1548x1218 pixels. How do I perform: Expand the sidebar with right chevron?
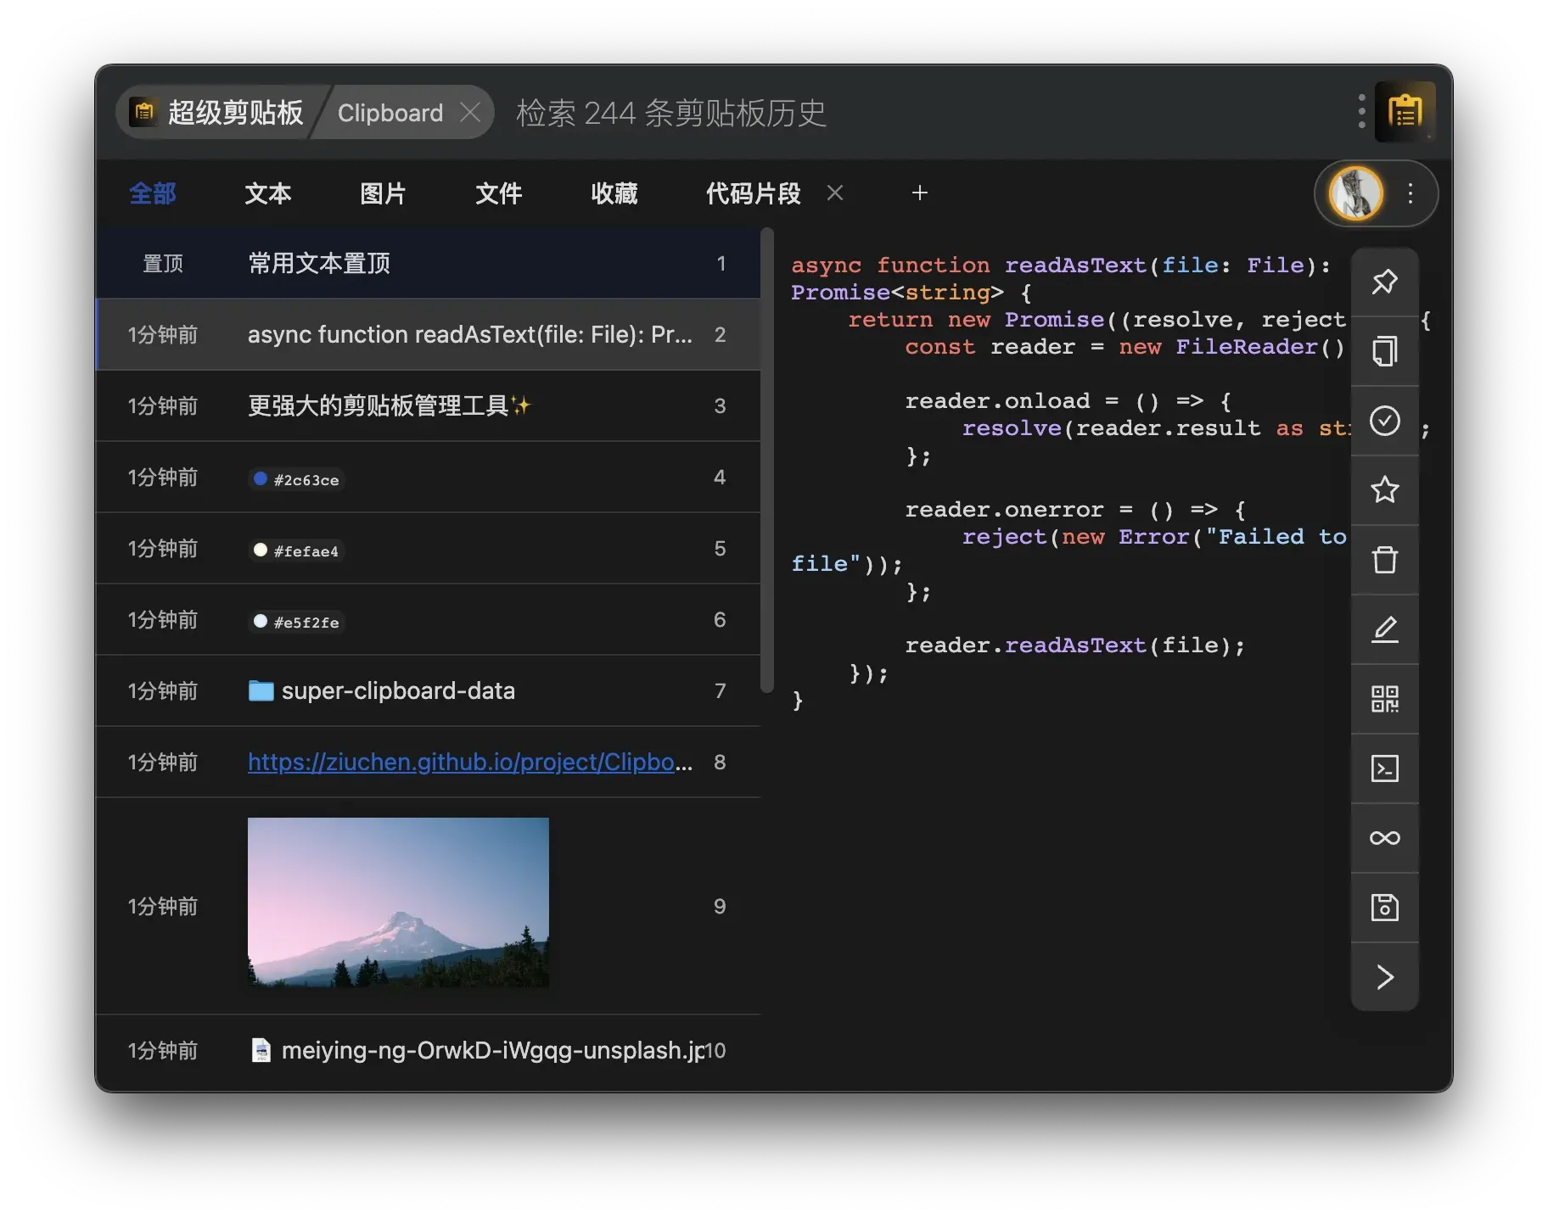[x=1384, y=977]
